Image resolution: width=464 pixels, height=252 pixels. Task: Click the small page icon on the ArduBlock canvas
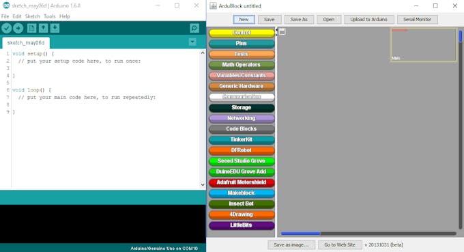pyautogui.click(x=282, y=31)
